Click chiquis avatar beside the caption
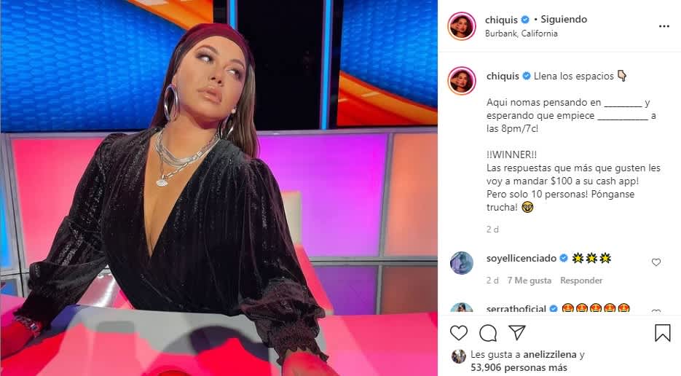Image resolution: width=681 pixels, height=376 pixels. tap(462, 81)
